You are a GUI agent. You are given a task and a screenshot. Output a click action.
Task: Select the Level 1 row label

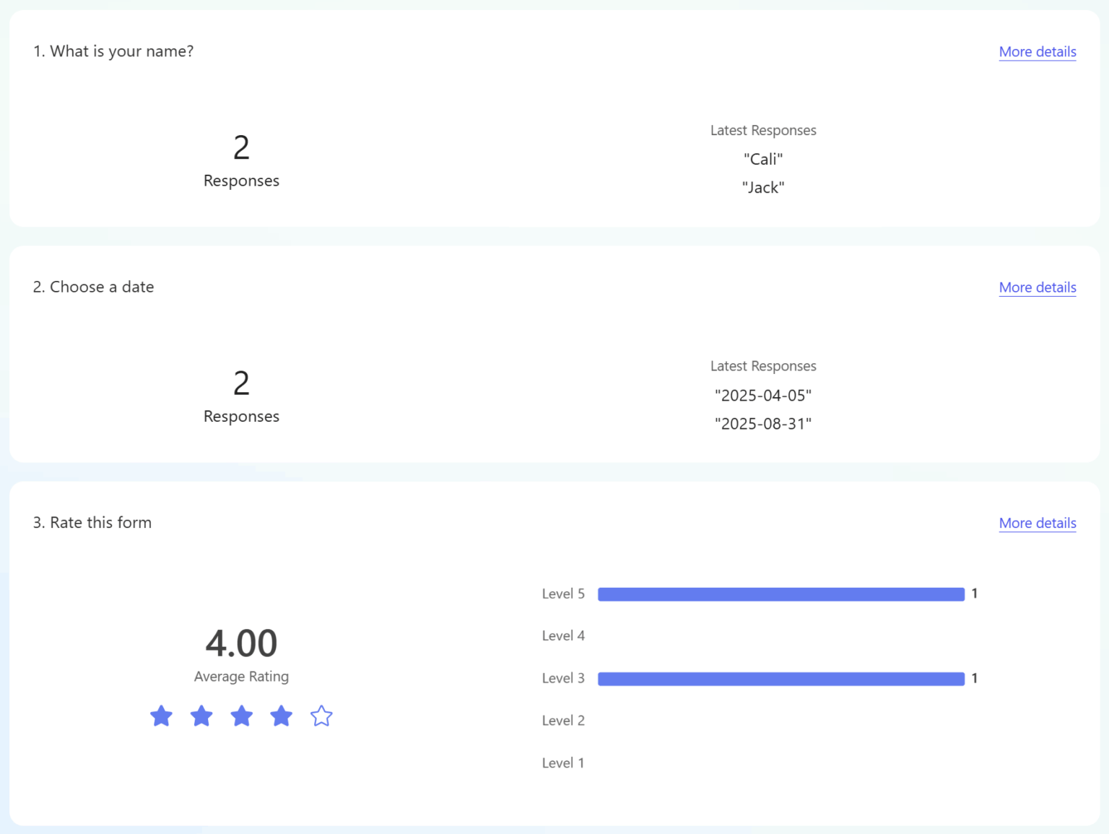[x=563, y=763]
